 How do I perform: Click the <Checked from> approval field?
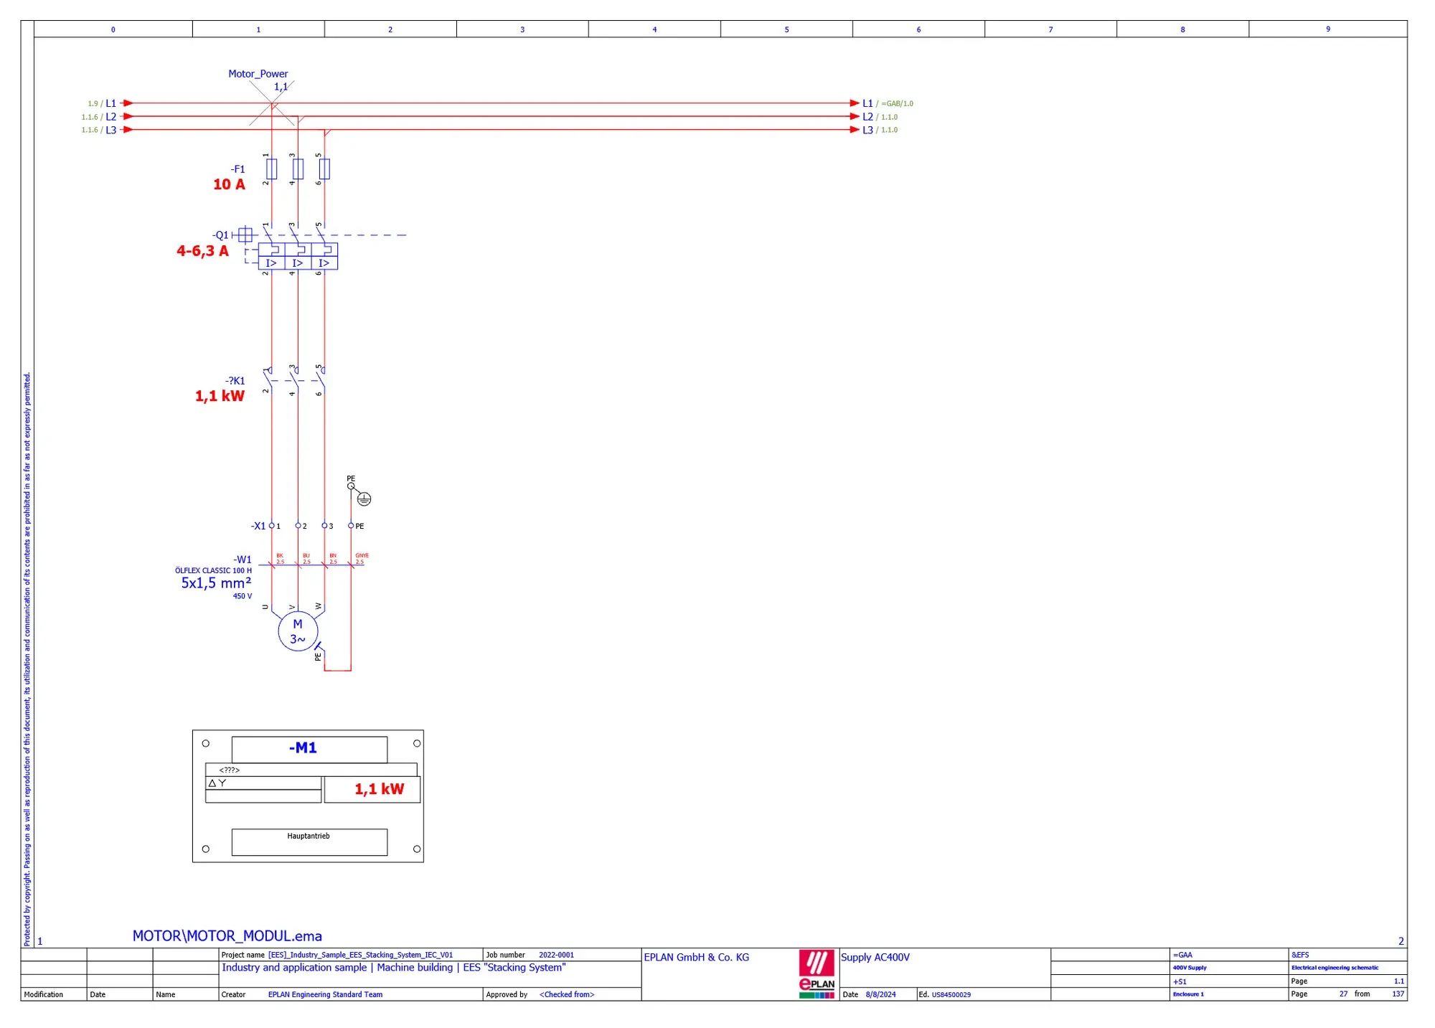pos(567,994)
